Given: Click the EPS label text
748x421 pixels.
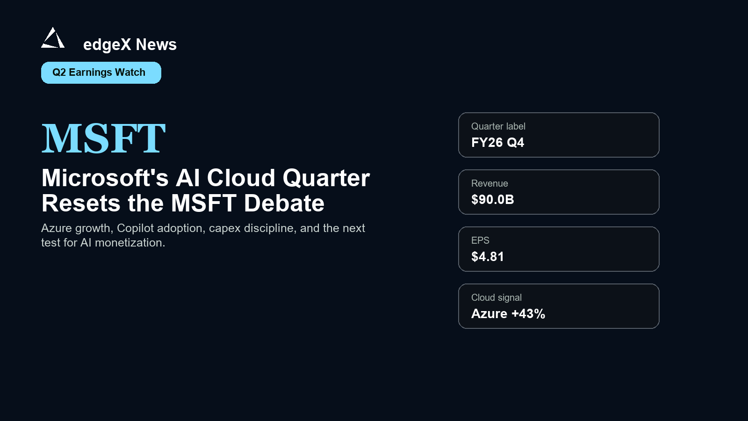Looking at the screenshot, I should [480, 240].
